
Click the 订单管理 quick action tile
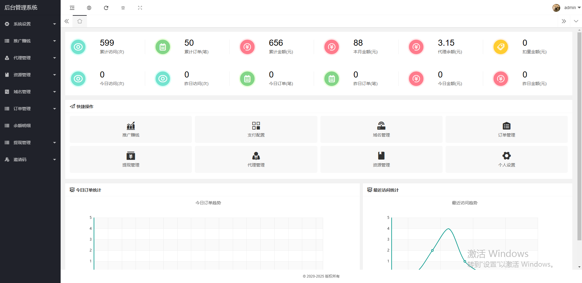pyautogui.click(x=507, y=129)
